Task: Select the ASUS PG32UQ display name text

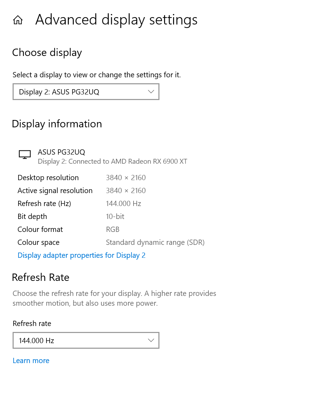Action: 62,152
